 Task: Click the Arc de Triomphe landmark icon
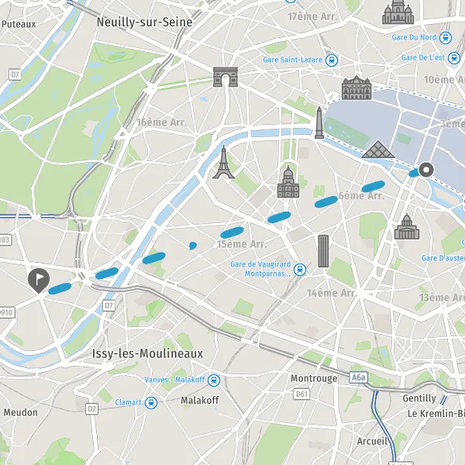(x=226, y=77)
